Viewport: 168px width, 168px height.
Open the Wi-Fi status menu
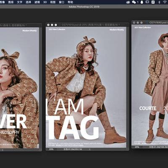coord(165,2)
